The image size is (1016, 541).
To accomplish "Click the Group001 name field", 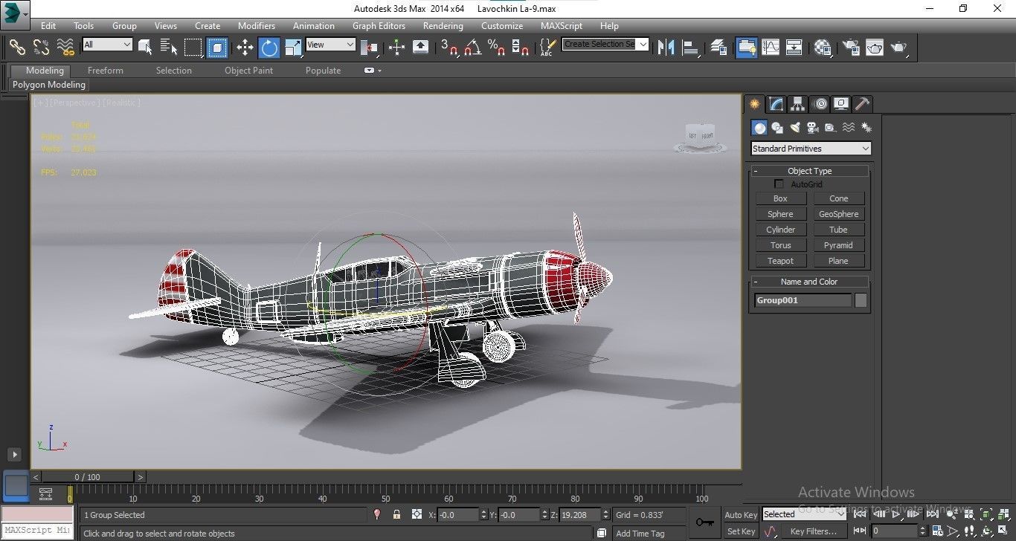I will (x=803, y=300).
